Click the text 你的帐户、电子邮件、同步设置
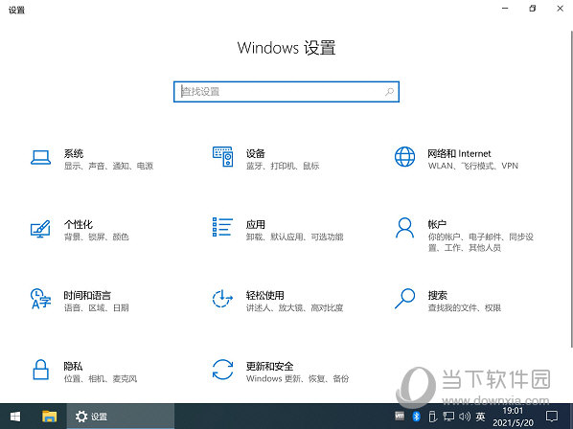573x429 pixels. point(481,242)
